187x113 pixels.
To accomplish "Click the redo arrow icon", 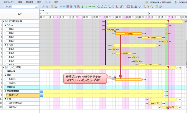I will point(64,7).
